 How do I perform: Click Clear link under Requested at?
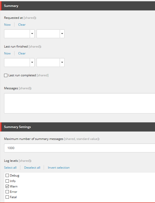tap(22, 25)
